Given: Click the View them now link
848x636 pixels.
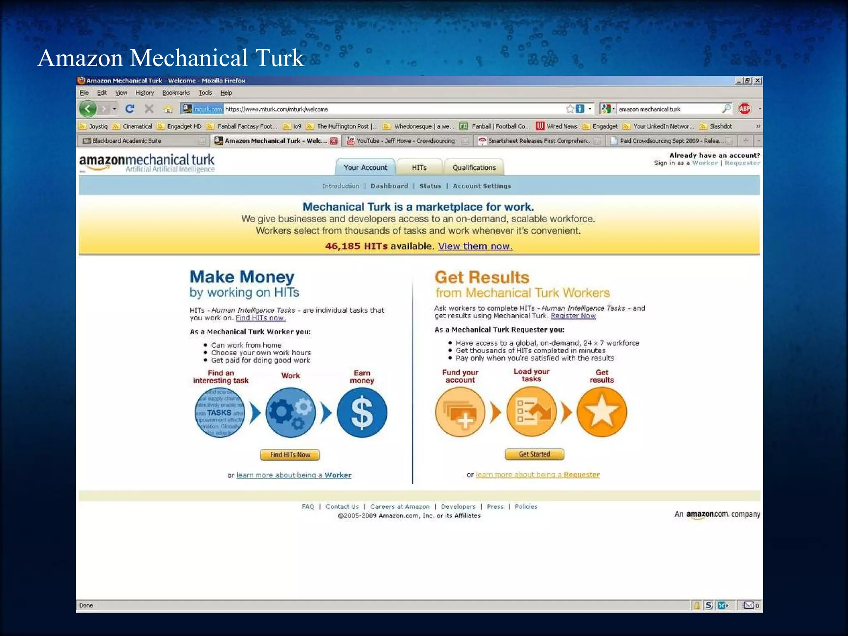Looking at the screenshot, I should point(475,246).
